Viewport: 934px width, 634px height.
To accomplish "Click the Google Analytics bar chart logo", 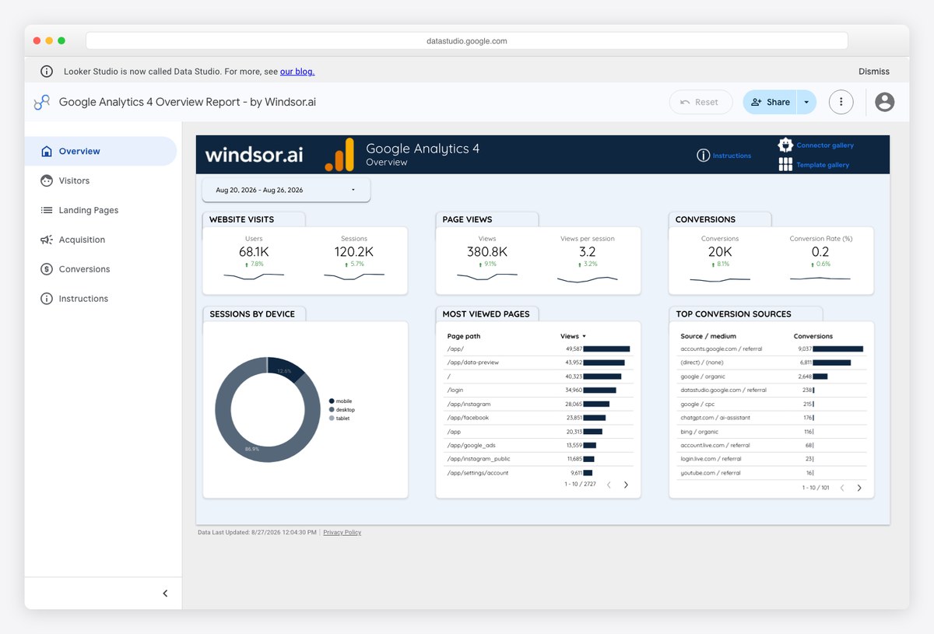I will point(339,155).
